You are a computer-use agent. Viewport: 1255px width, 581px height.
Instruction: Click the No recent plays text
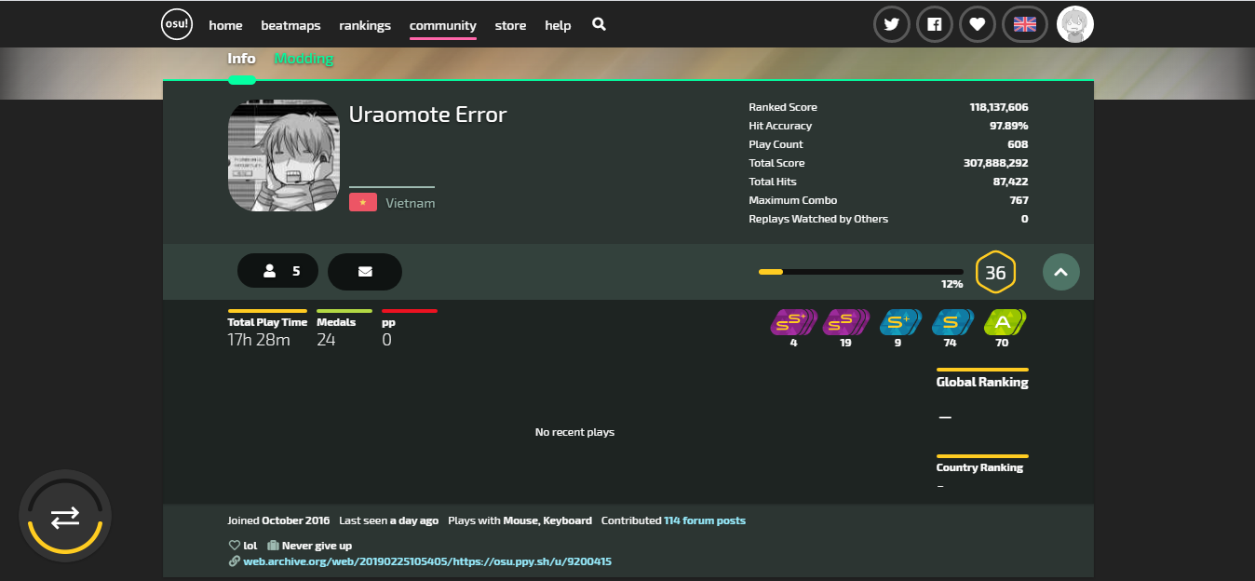[x=574, y=432]
